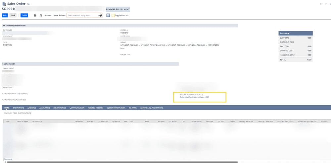331x163 pixels.
Task: Click the Back button
Action: pyautogui.click(x=13, y=16)
